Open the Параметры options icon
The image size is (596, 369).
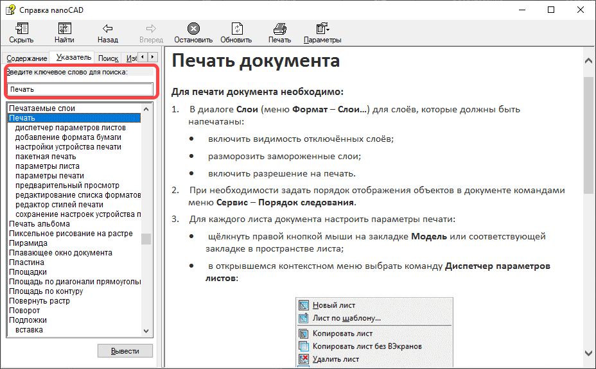[x=322, y=29]
